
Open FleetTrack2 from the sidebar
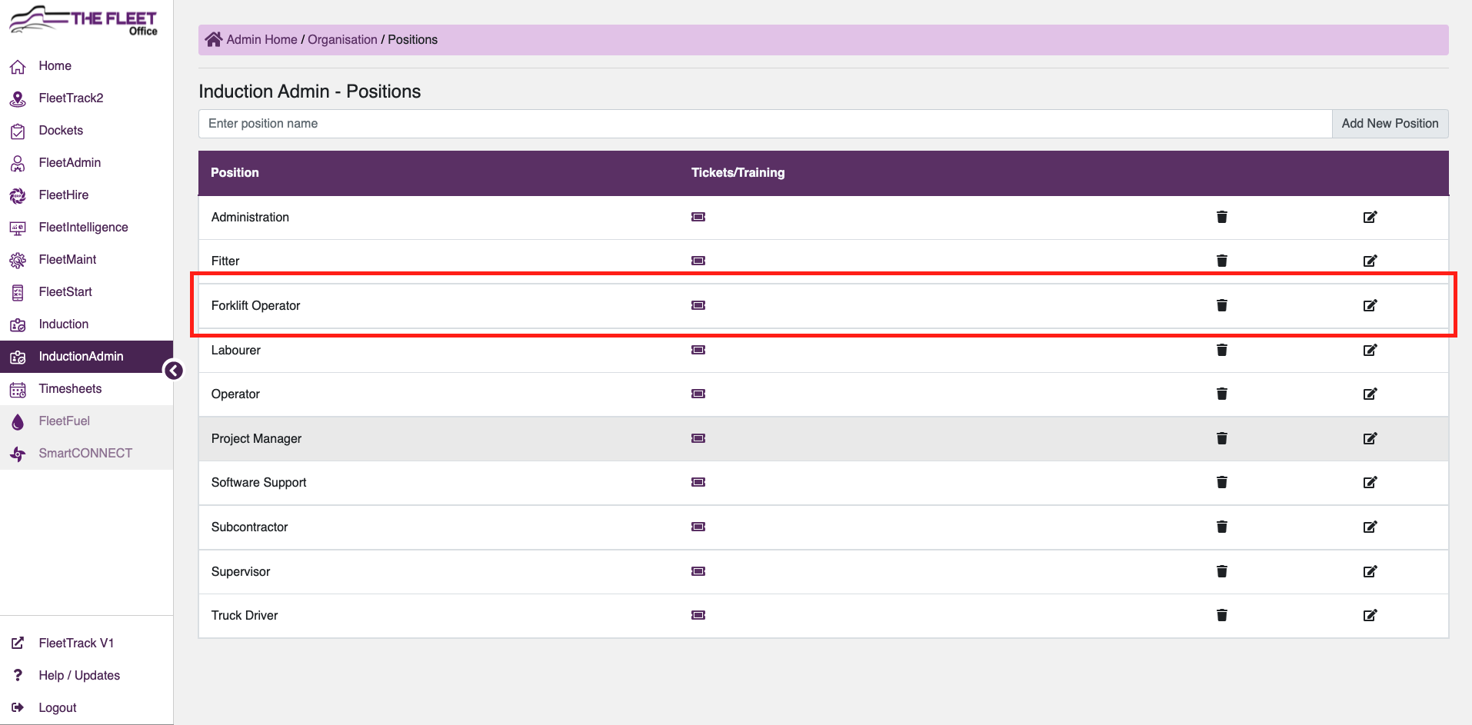[71, 98]
